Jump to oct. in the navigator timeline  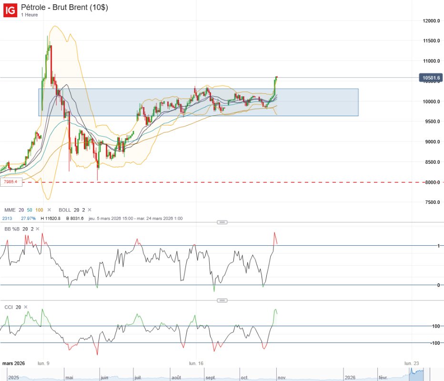(x=244, y=378)
